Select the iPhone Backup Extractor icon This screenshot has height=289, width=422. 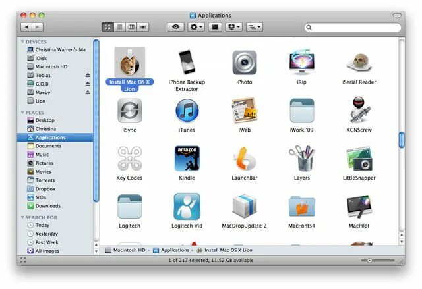(x=187, y=63)
